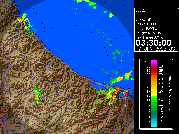Select the "PRF: 1800Hz" text
Screen dimensions: 179x134
(x=146, y=28)
